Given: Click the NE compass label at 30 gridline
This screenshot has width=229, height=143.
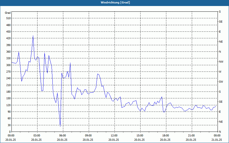Looking at the screenshot, I should [x=221, y=122].
